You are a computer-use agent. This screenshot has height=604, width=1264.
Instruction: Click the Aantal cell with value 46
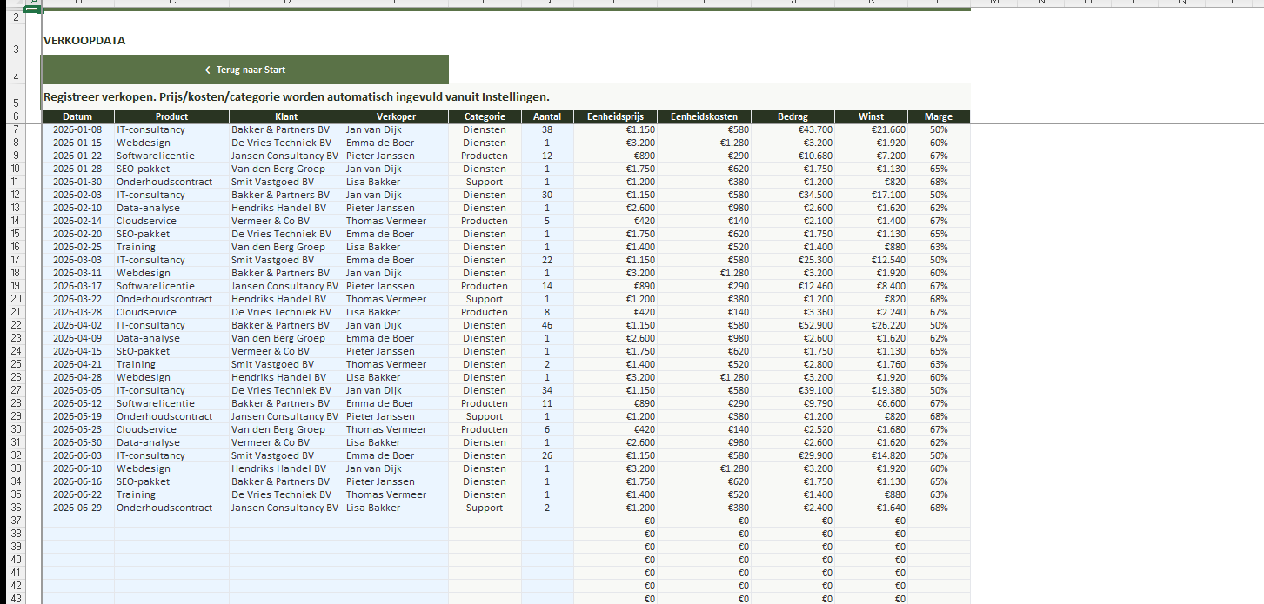[547, 325]
